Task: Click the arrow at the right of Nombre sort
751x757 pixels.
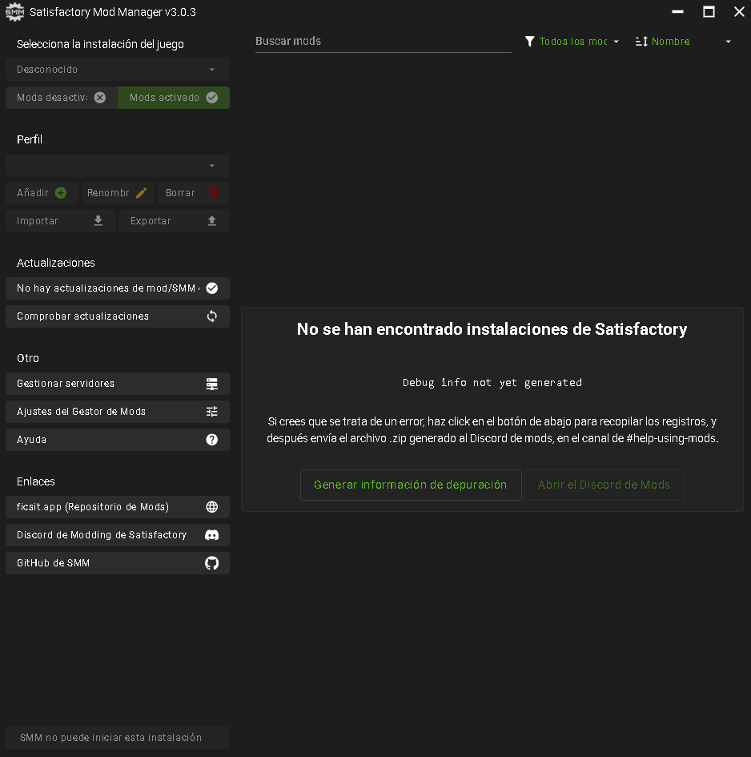Action: coord(729,42)
